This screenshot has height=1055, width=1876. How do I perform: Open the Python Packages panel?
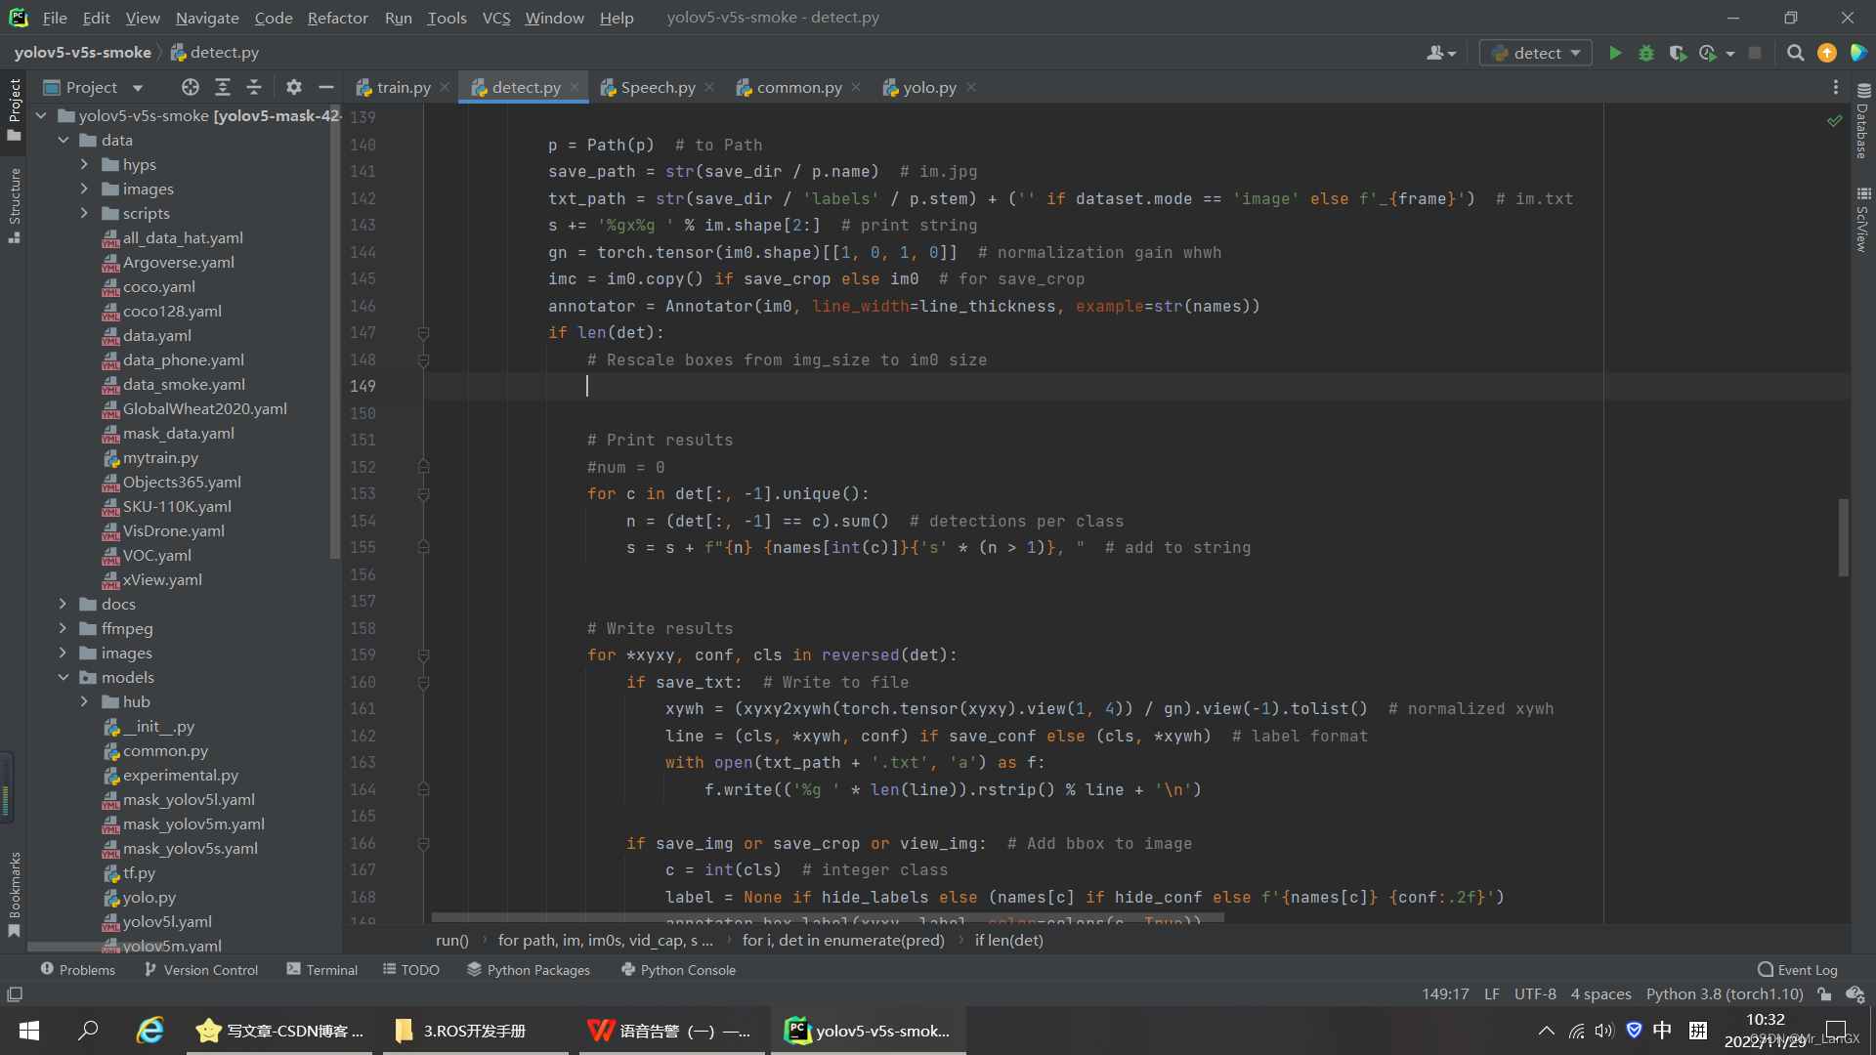pyautogui.click(x=529, y=970)
